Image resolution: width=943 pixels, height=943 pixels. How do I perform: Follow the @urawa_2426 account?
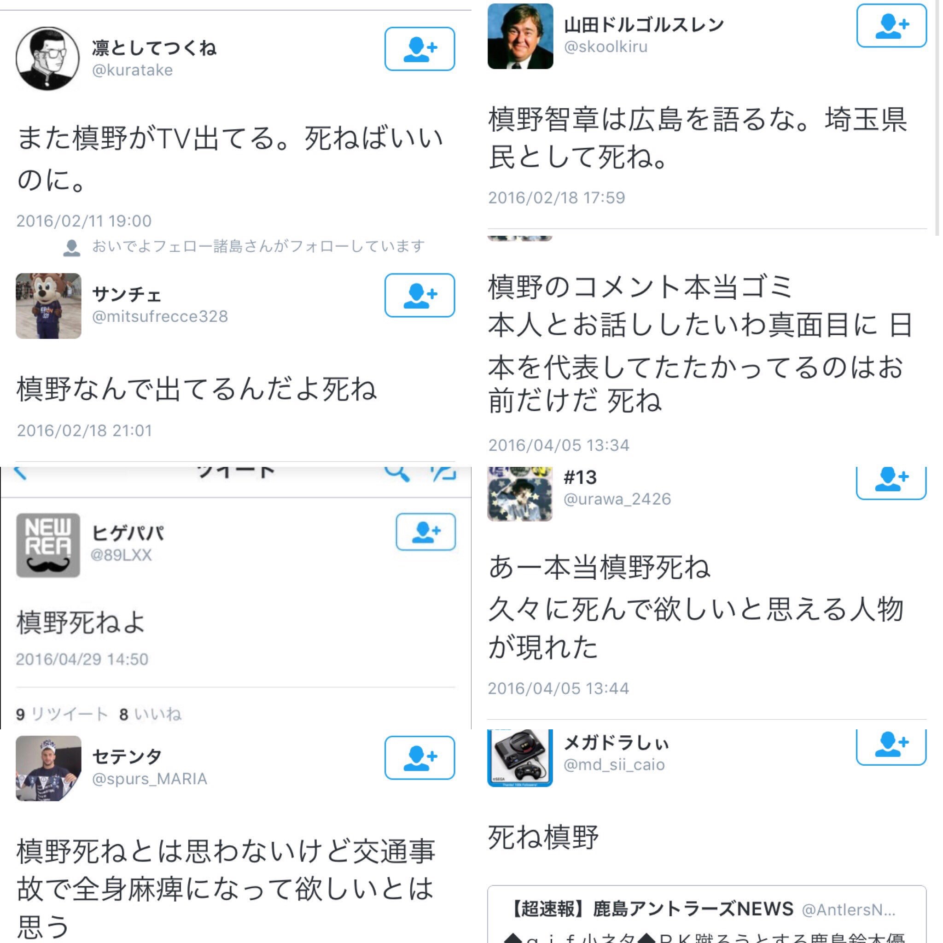tap(891, 482)
